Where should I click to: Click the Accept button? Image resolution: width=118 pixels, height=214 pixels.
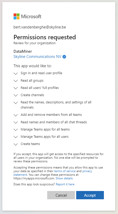point(90,195)
